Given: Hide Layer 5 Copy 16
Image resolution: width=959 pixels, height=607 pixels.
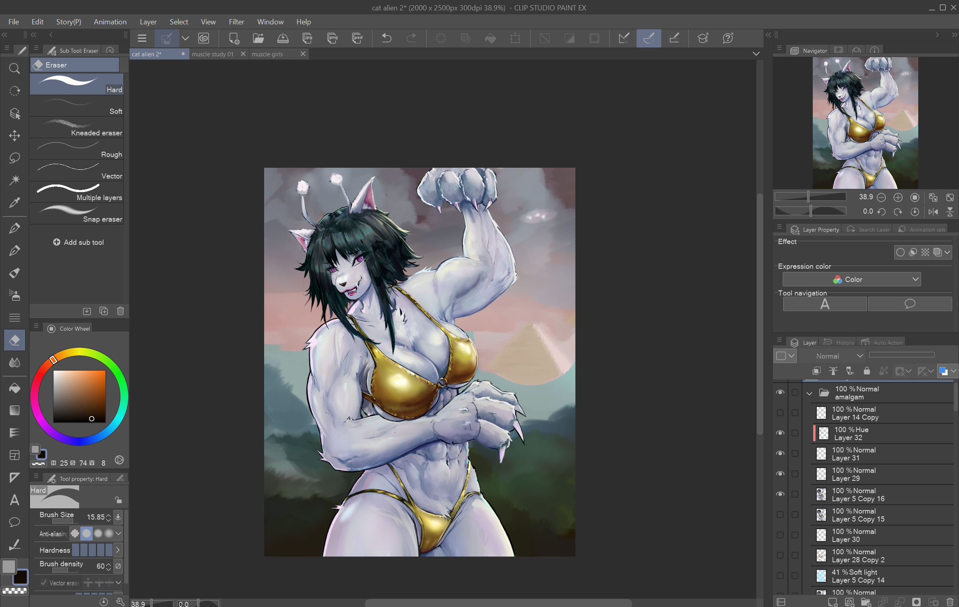Looking at the screenshot, I should point(780,494).
